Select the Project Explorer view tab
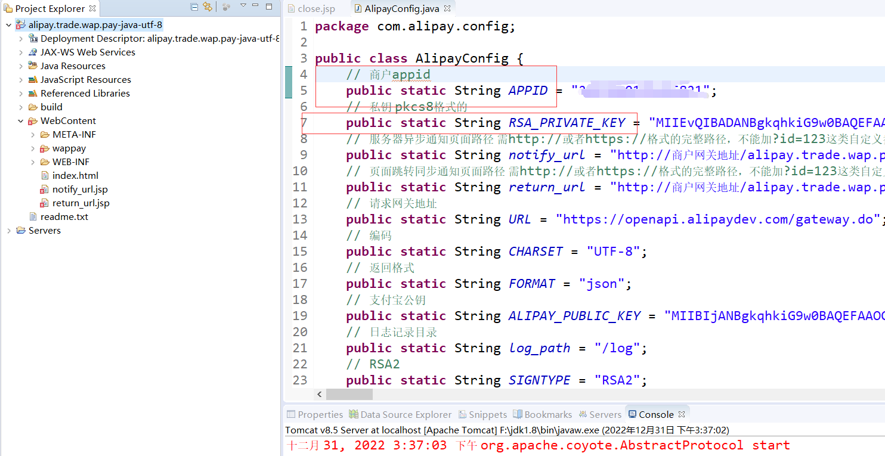Viewport: 885px width, 456px height. point(50,8)
